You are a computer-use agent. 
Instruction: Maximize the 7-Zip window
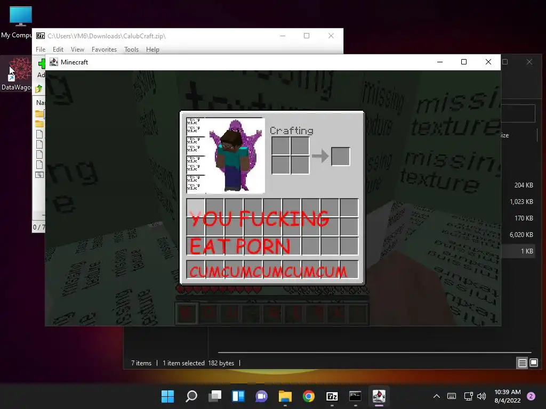click(x=307, y=36)
